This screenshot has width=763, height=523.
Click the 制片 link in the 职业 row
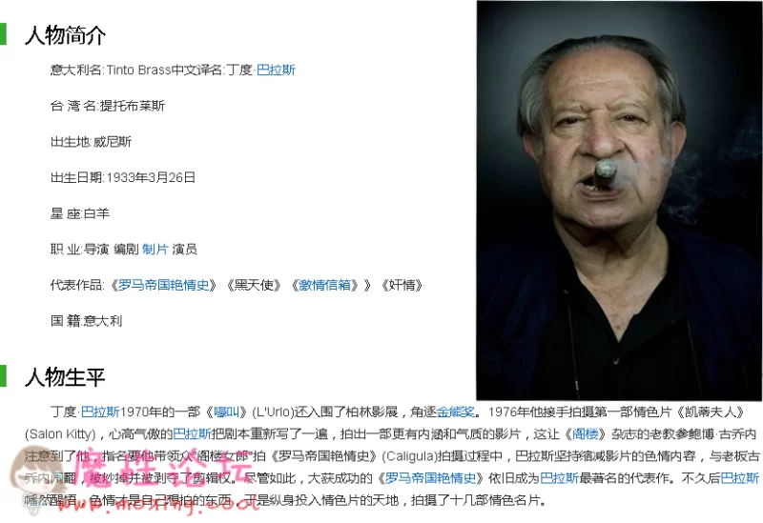click(155, 250)
